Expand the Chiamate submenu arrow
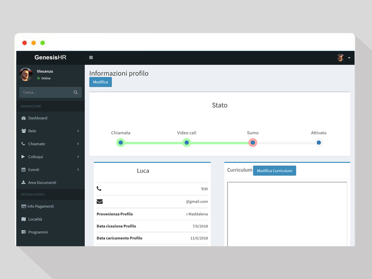 pyautogui.click(x=78, y=144)
